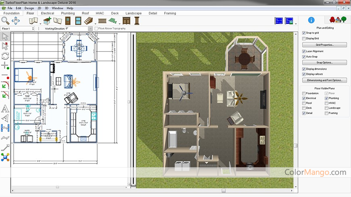Select the secondary pointer edit tool

click(5, 46)
